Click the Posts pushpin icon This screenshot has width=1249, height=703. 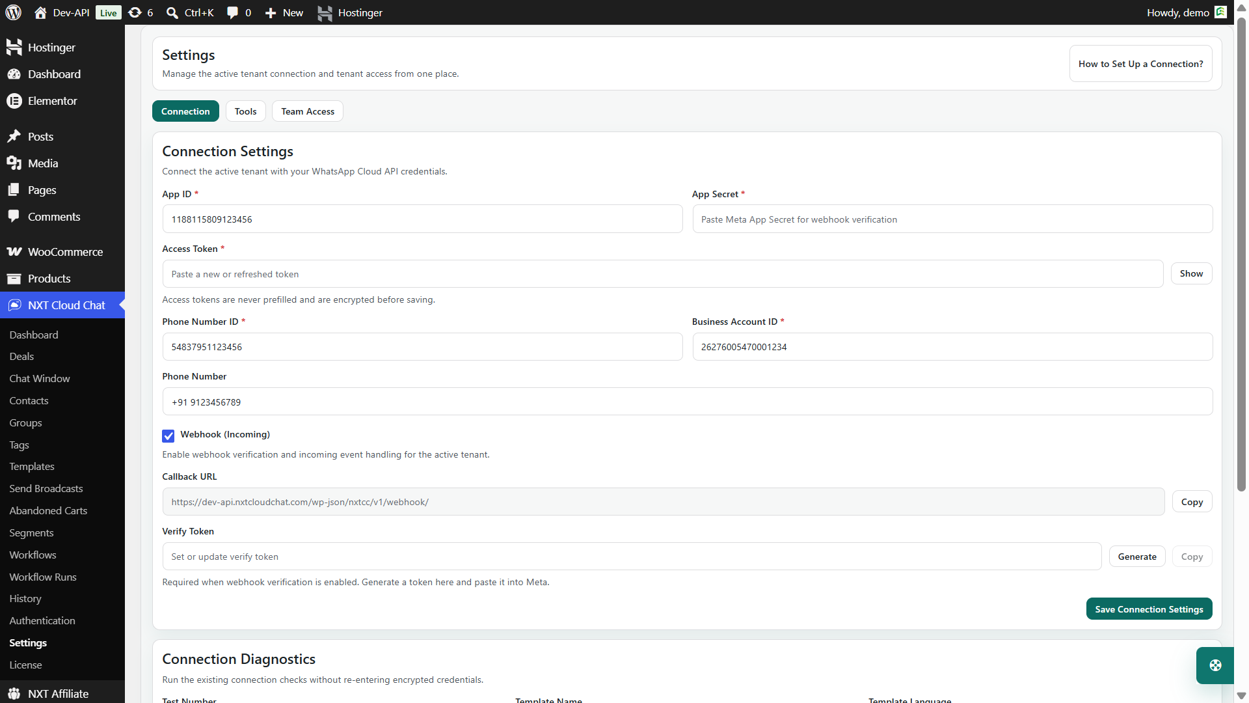tap(14, 136)
